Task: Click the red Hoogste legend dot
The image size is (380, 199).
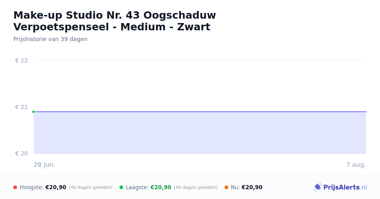Action: 15,187
